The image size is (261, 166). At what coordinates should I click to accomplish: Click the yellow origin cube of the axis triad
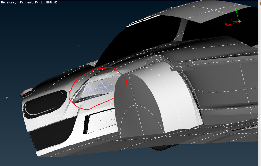tap(239, 21)
